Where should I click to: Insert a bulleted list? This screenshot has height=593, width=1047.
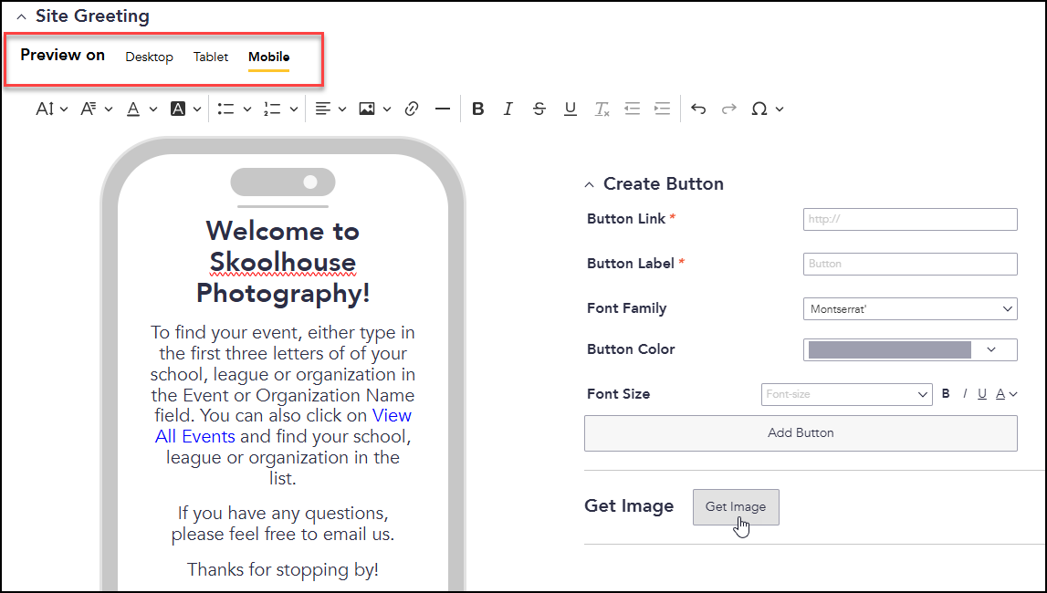coord(225,109)
